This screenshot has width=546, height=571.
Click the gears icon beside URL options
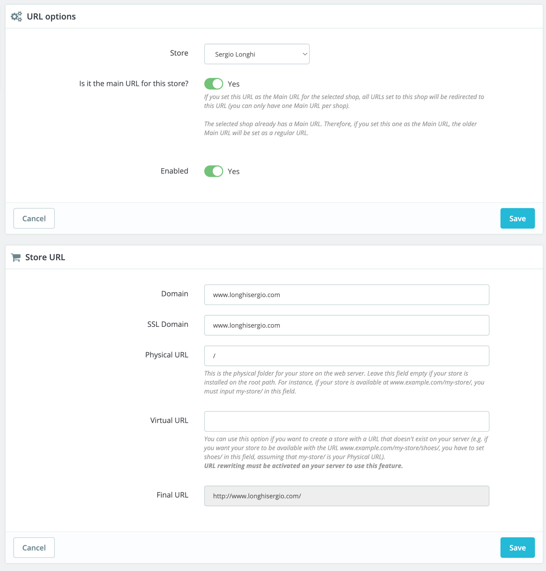tap(16, 17)
